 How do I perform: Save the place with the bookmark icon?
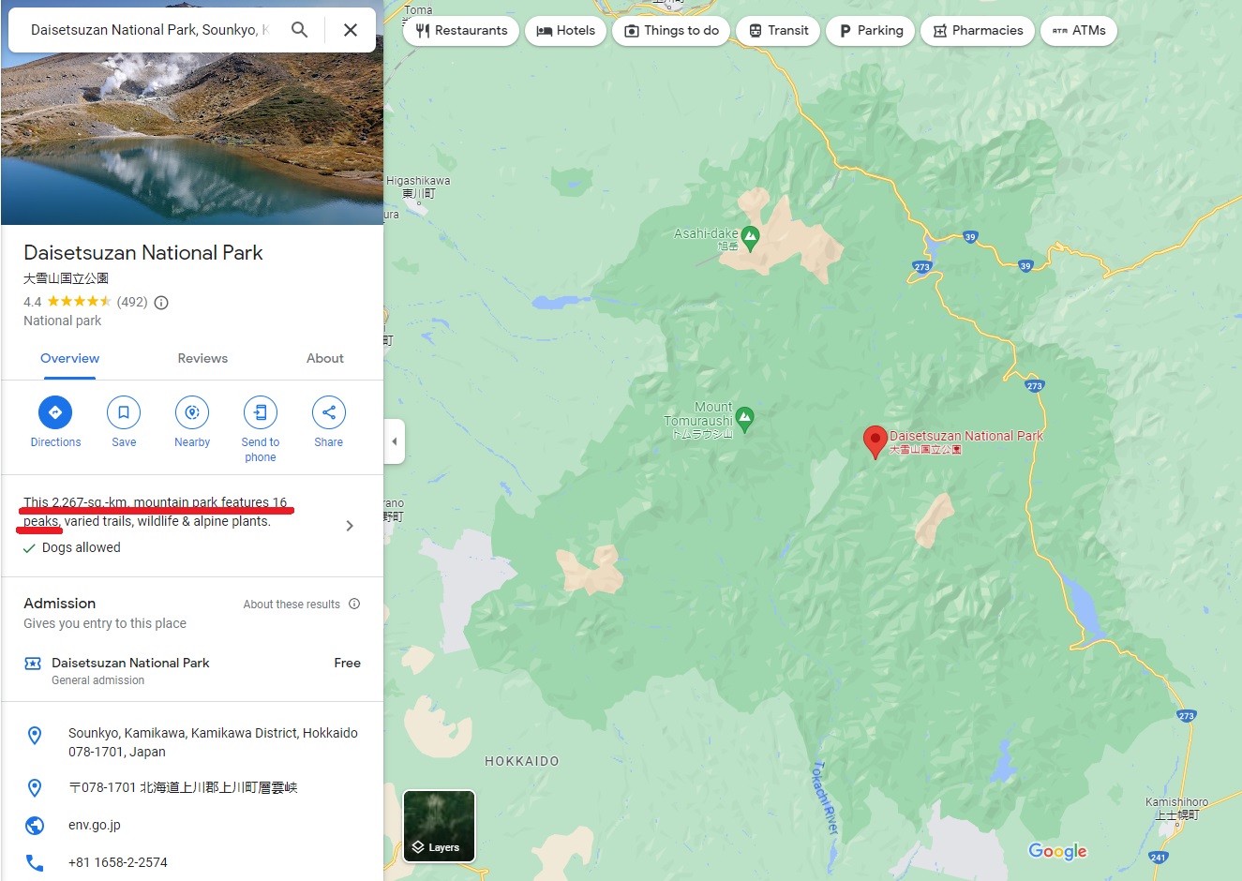pyautogui.click(x=124, y=412)
